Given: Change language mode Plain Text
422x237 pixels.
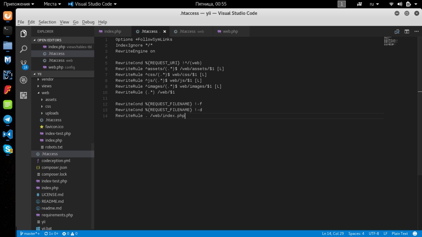Looking at the screenshot, I should [400, 234].
